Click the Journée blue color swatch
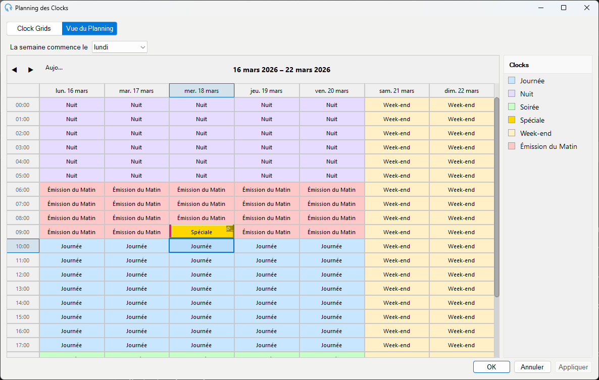The width and height of the screenshot is (599, 380). 512,81
